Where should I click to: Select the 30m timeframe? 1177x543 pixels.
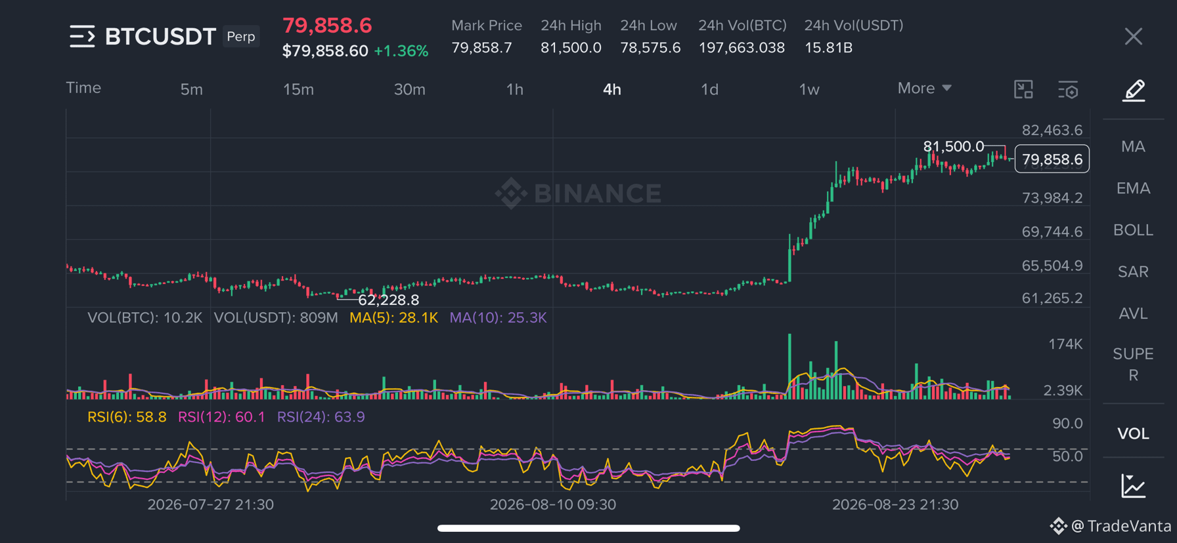(x=409, y=89)
